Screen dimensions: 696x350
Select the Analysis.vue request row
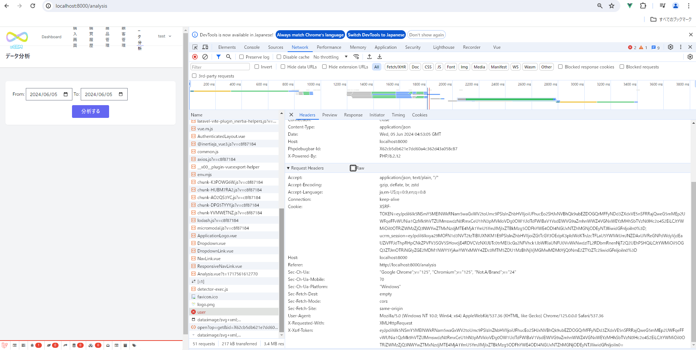coord(234,274)
